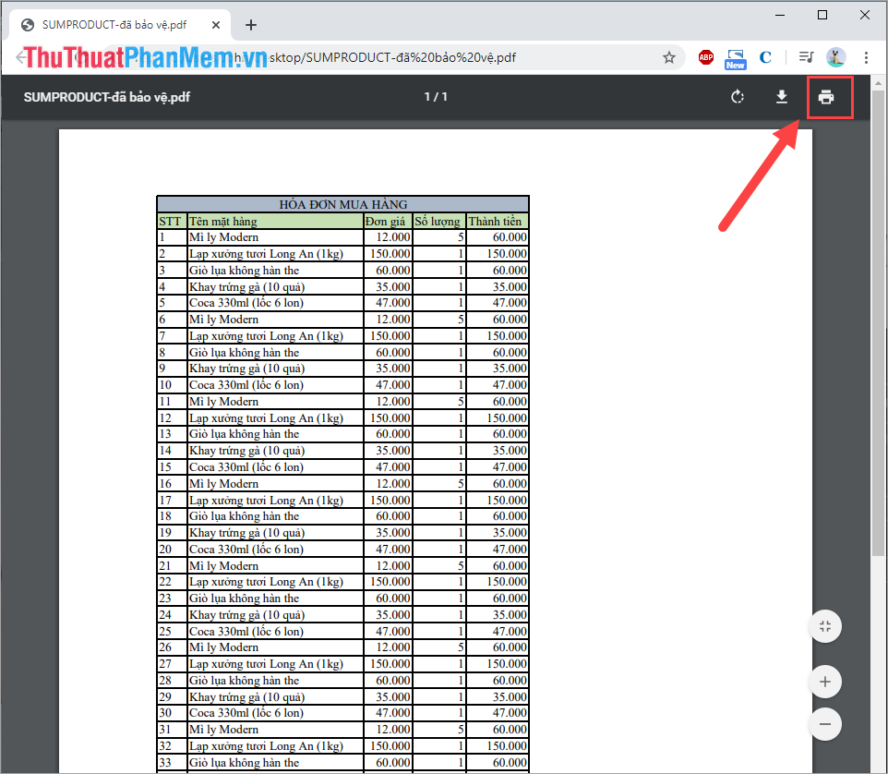Click the blue C extension icon
The height and width of the screenshot is (774, 888).
[x=765, y=57]
